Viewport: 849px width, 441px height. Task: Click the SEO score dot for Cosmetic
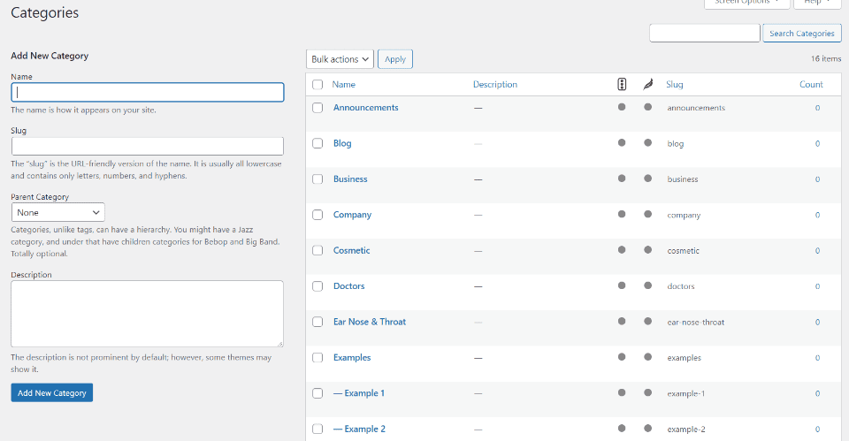click(x=622, y=250)
